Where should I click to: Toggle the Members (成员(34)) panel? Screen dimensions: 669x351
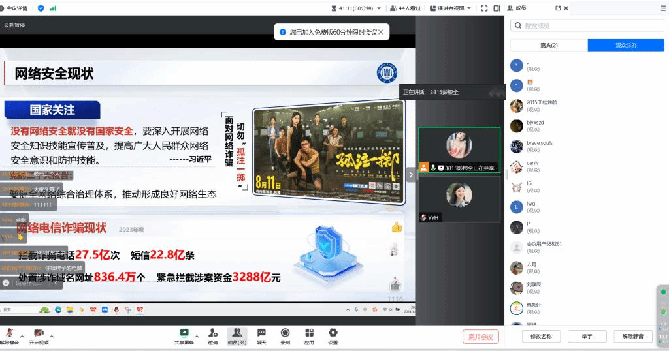pyautogui.click(x=237, y=336)
